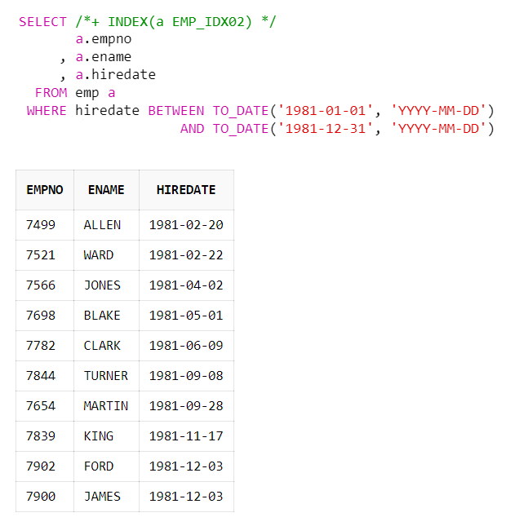Screen dimensions: 515x526
Task: Select the CLARK name cell
Action: 106,346
